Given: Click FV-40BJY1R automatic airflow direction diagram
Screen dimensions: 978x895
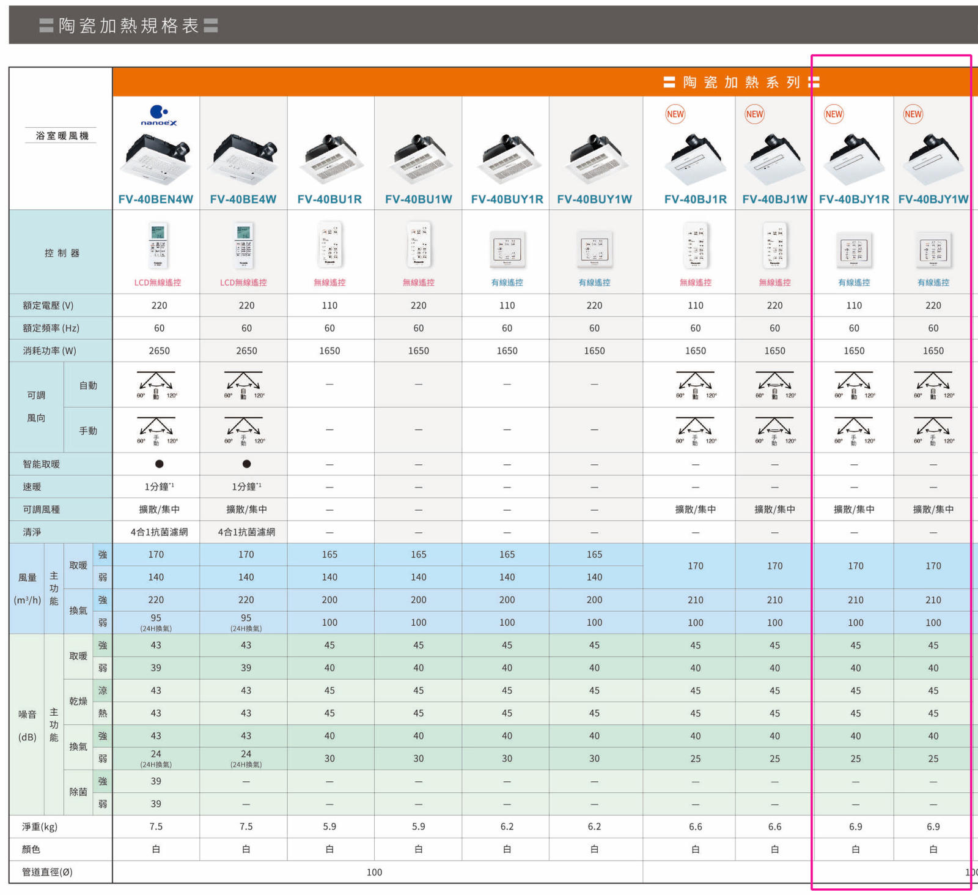Looking at the screenshot, I should point(855,385).
